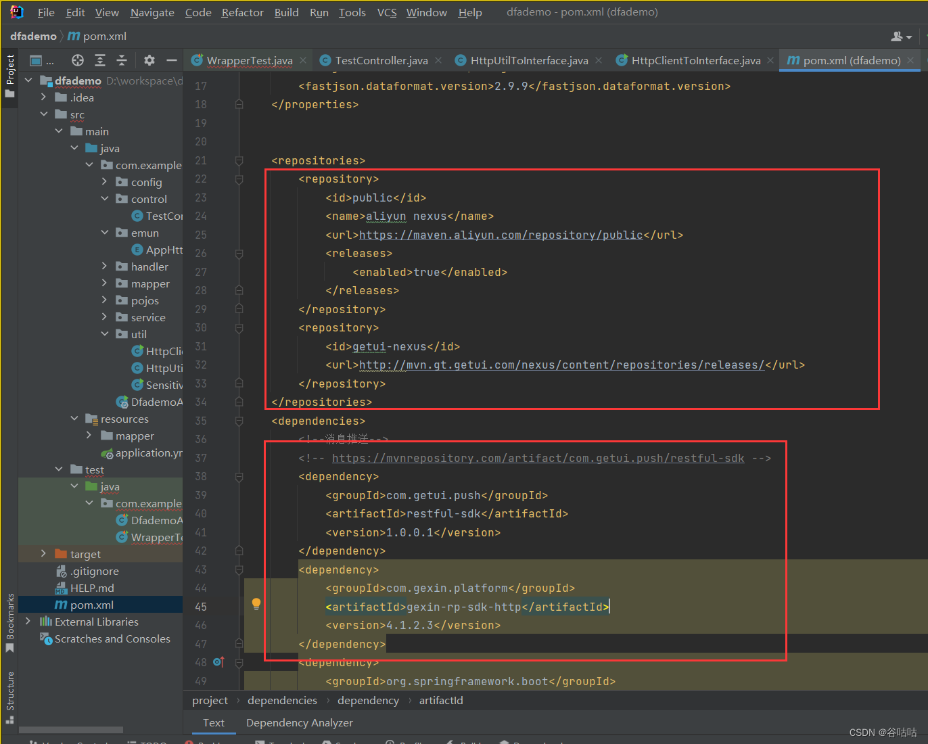Click 'dependencies' in the XML breadcrumb

[x=282, y=701]
